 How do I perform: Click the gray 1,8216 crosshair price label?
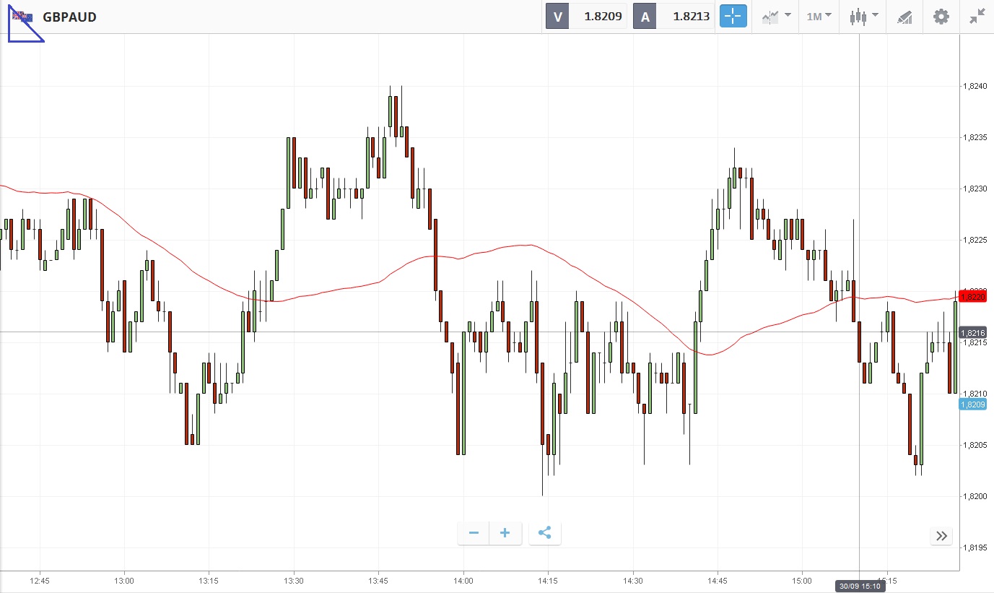(x=972, y=332)
